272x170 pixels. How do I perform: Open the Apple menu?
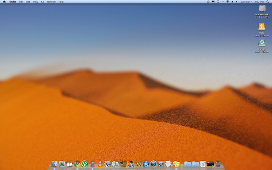[4, 2]
